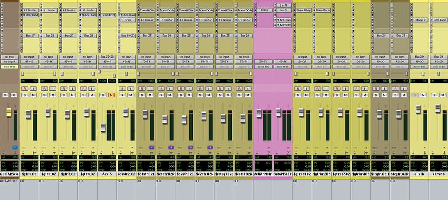Record-enable the $gtrbr302 track

(x=337, y=89)
